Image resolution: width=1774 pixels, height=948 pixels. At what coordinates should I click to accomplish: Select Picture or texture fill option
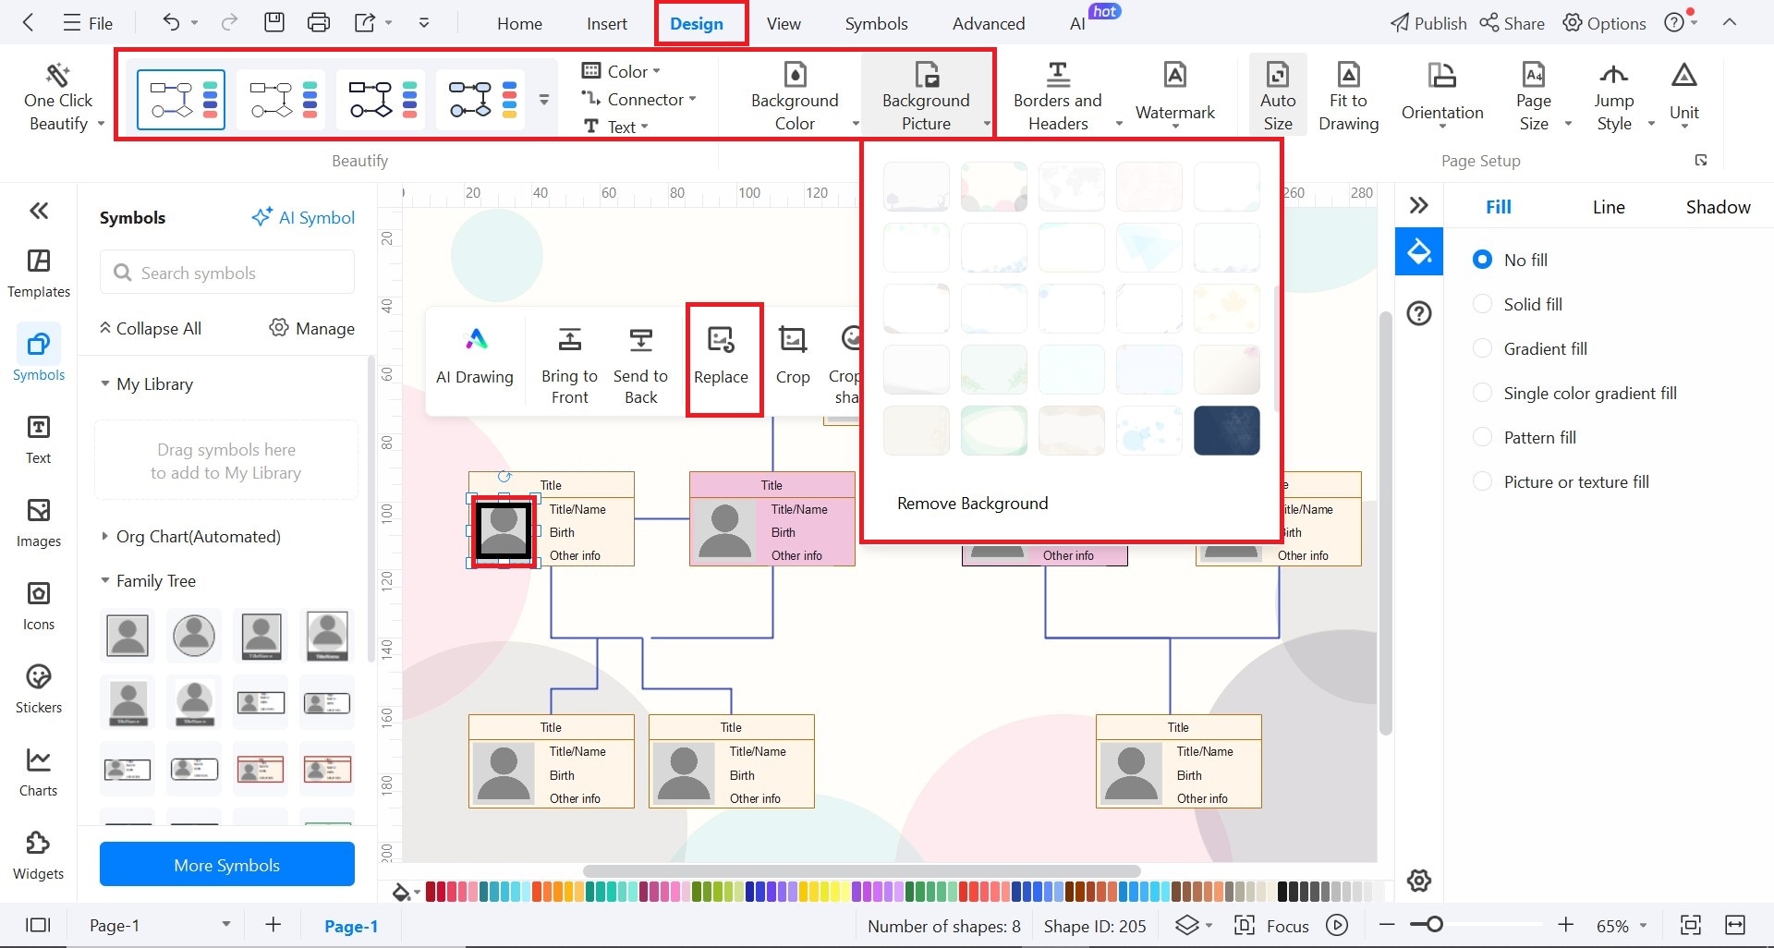(x=1482, y=481)
